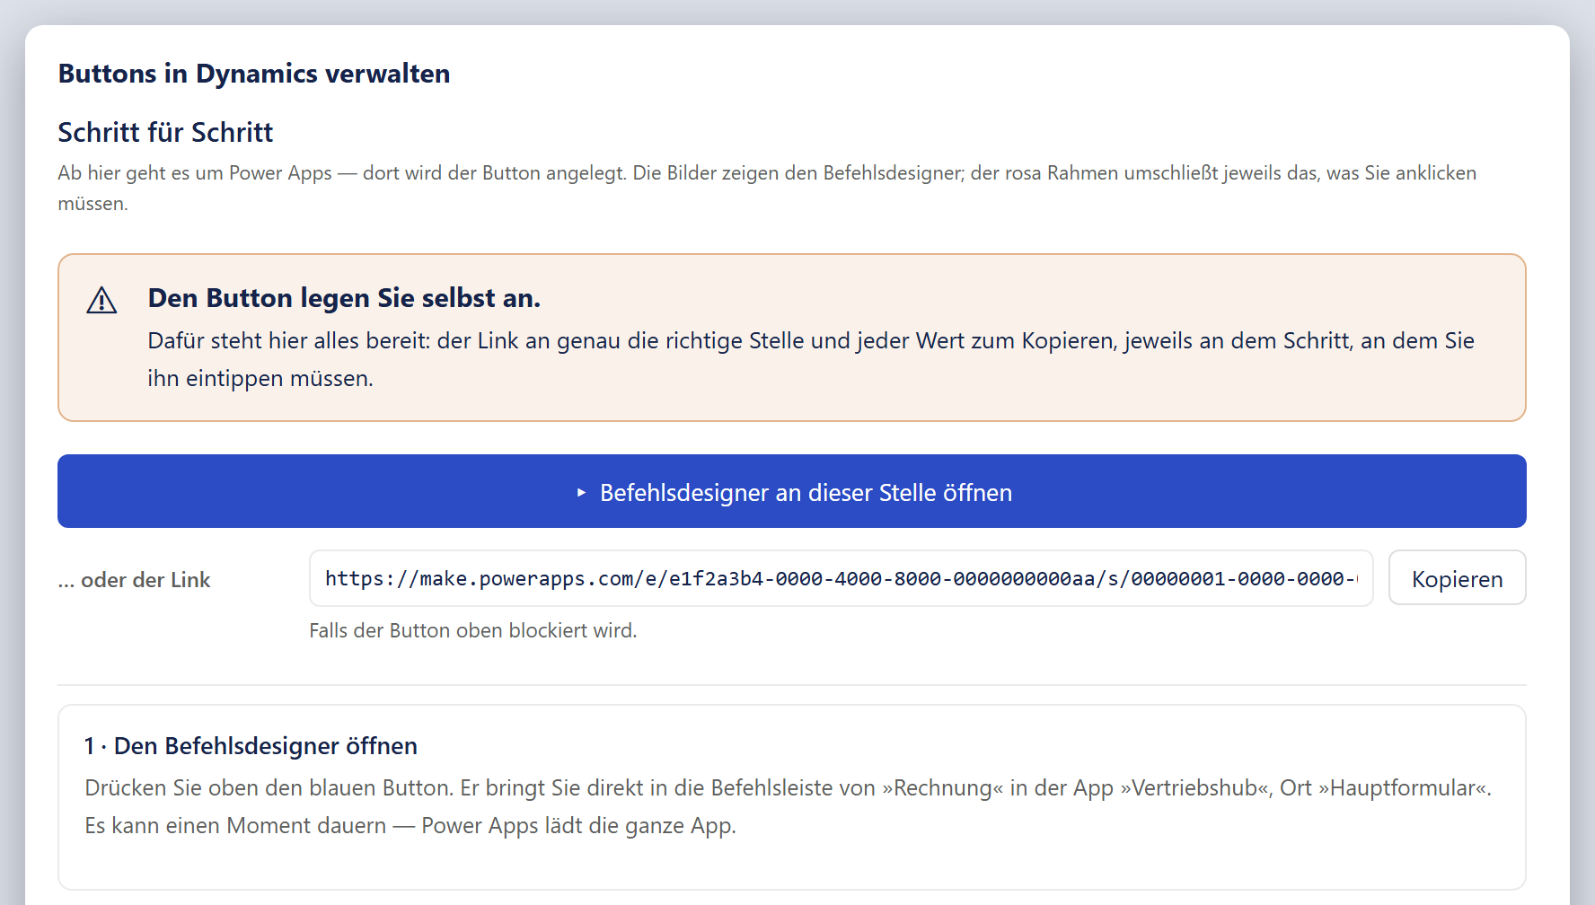Click the 'Falls der Button oben blockiert wird.' hint
Viewport: 1595px width, 905px height.
tap(473, 630)
